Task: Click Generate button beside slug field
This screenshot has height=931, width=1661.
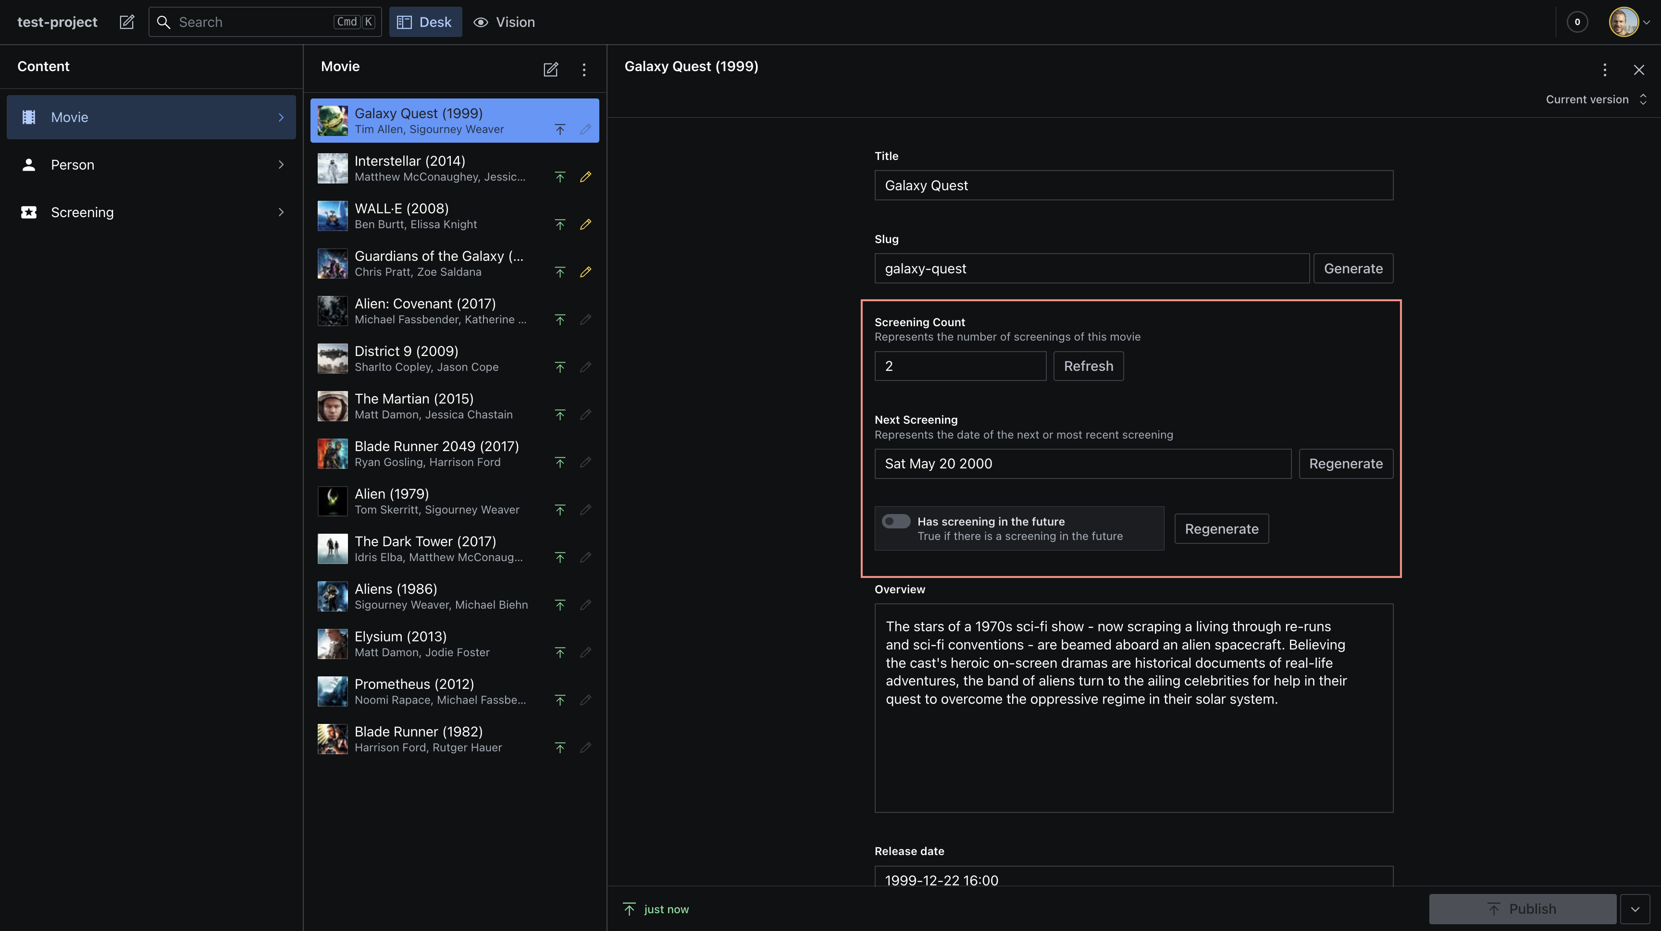Action: [1353, 269]
